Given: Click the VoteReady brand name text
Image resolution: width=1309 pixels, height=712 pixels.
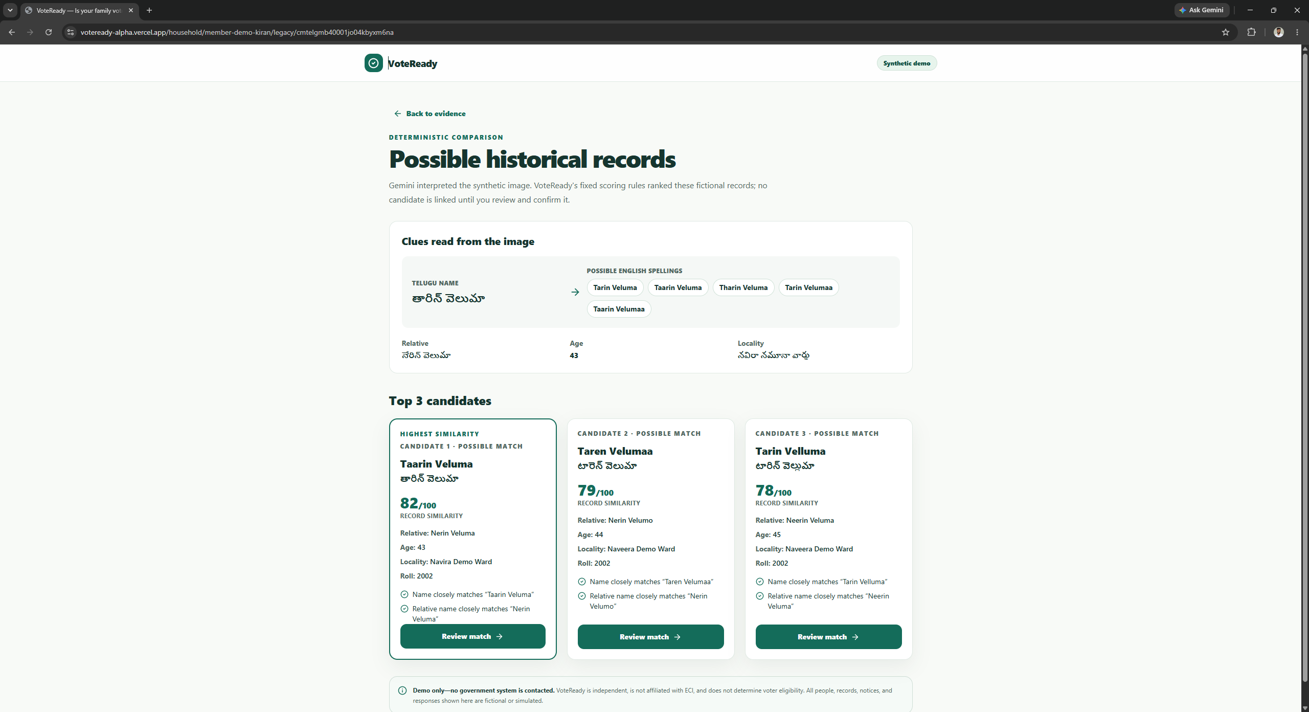Looking at the screenshot, I should [413, 63].
